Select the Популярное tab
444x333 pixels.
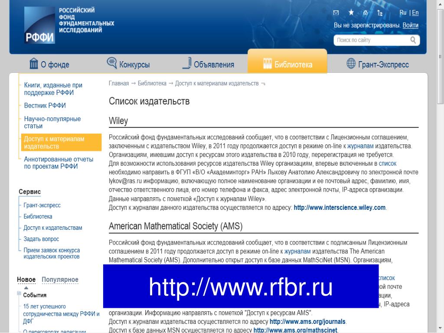pyautogui.click(x=60, y=280)
